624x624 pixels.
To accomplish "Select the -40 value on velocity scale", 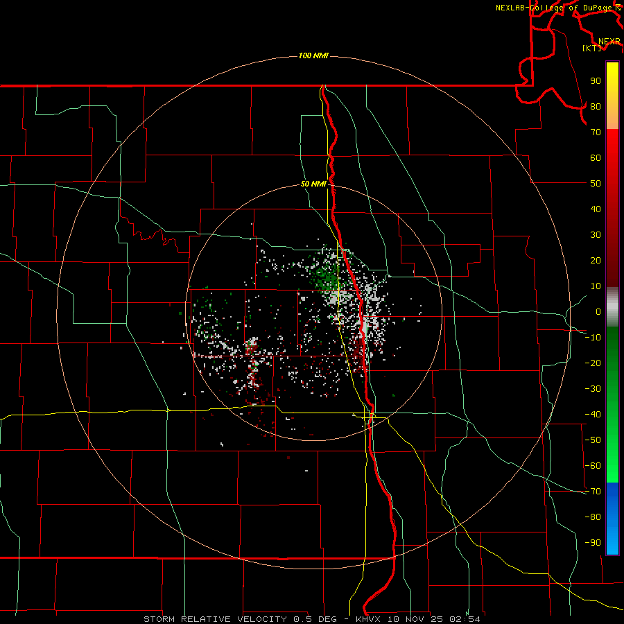I will (593, 415).
